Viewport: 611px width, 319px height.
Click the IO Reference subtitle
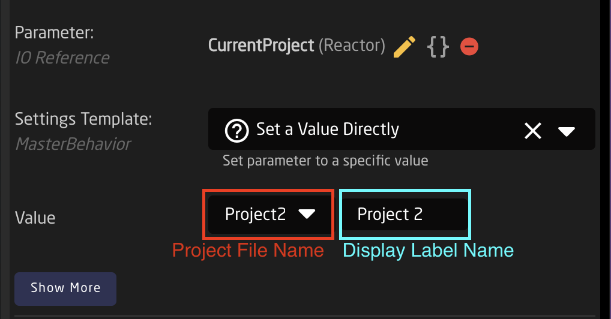(x=62, y=58)
